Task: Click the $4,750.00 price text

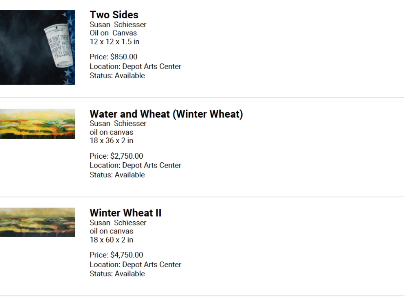Action: pos(127,255)
